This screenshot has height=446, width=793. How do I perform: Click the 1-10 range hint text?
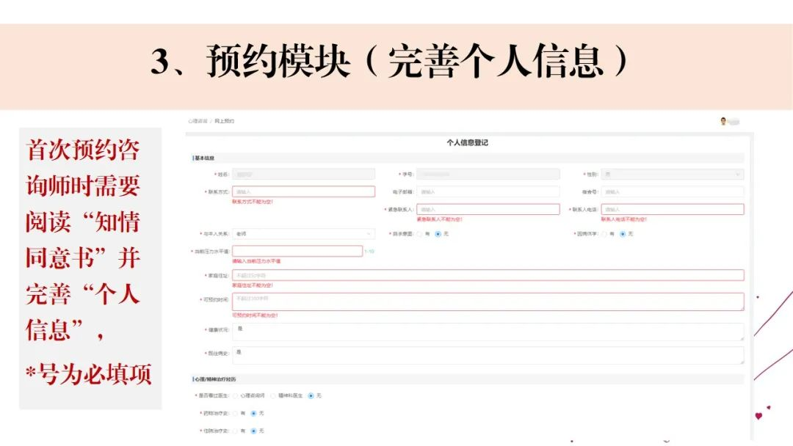click(369, 251)
